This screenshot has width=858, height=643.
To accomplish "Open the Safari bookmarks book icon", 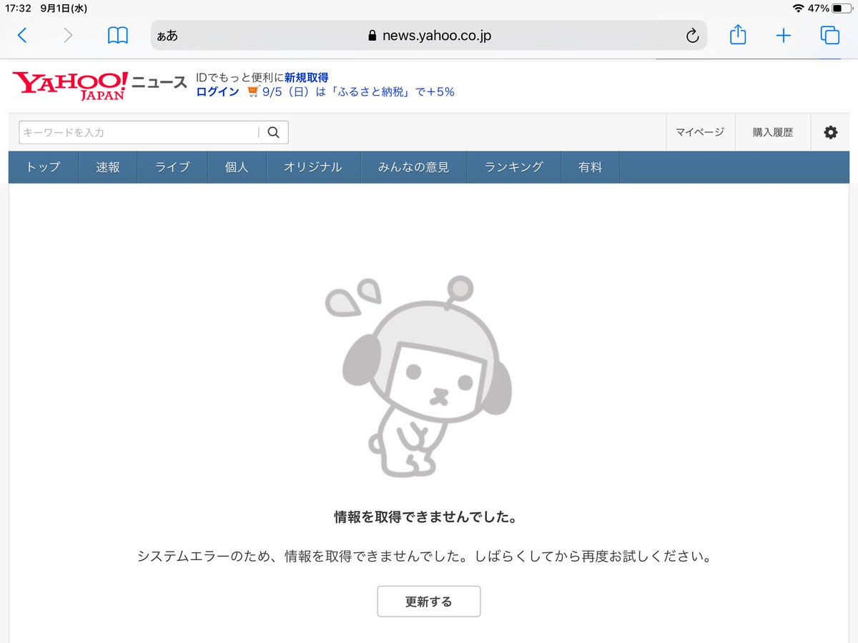I will pos(118,35).
